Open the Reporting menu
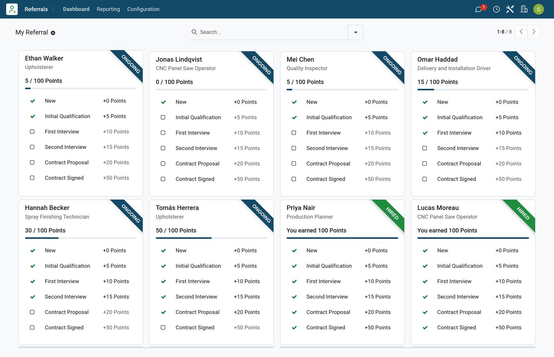554x357 pixels. (108, 9)
